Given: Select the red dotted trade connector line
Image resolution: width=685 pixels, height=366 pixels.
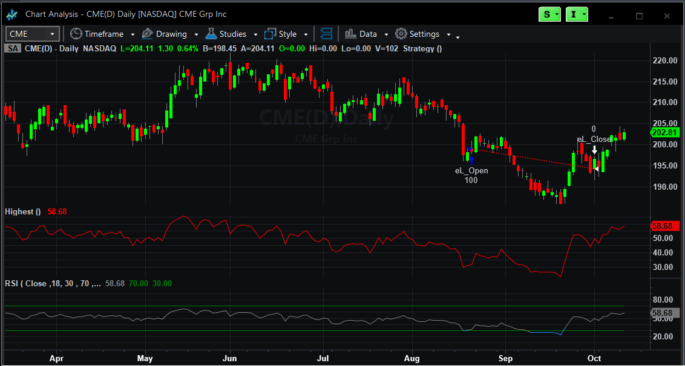Looking at the screenshot, I should pos(533,159).
